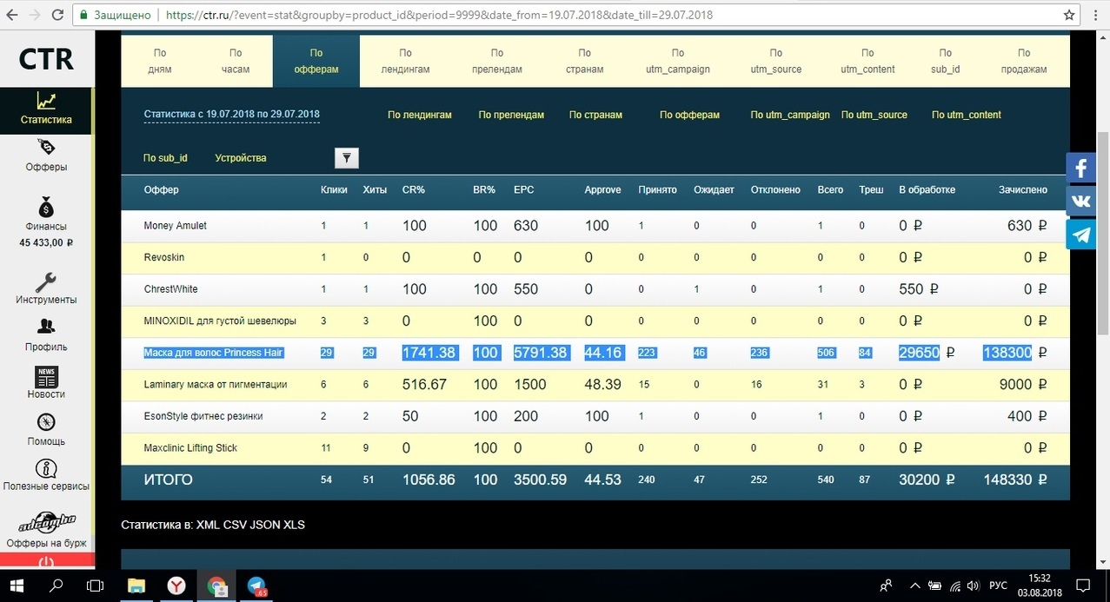Sort by the CR% column header
Viewport: 1110px width, 602px height.
414,189
